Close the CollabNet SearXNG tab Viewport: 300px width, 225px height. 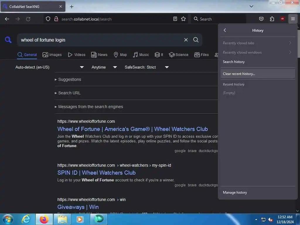(x=60, y=6)
